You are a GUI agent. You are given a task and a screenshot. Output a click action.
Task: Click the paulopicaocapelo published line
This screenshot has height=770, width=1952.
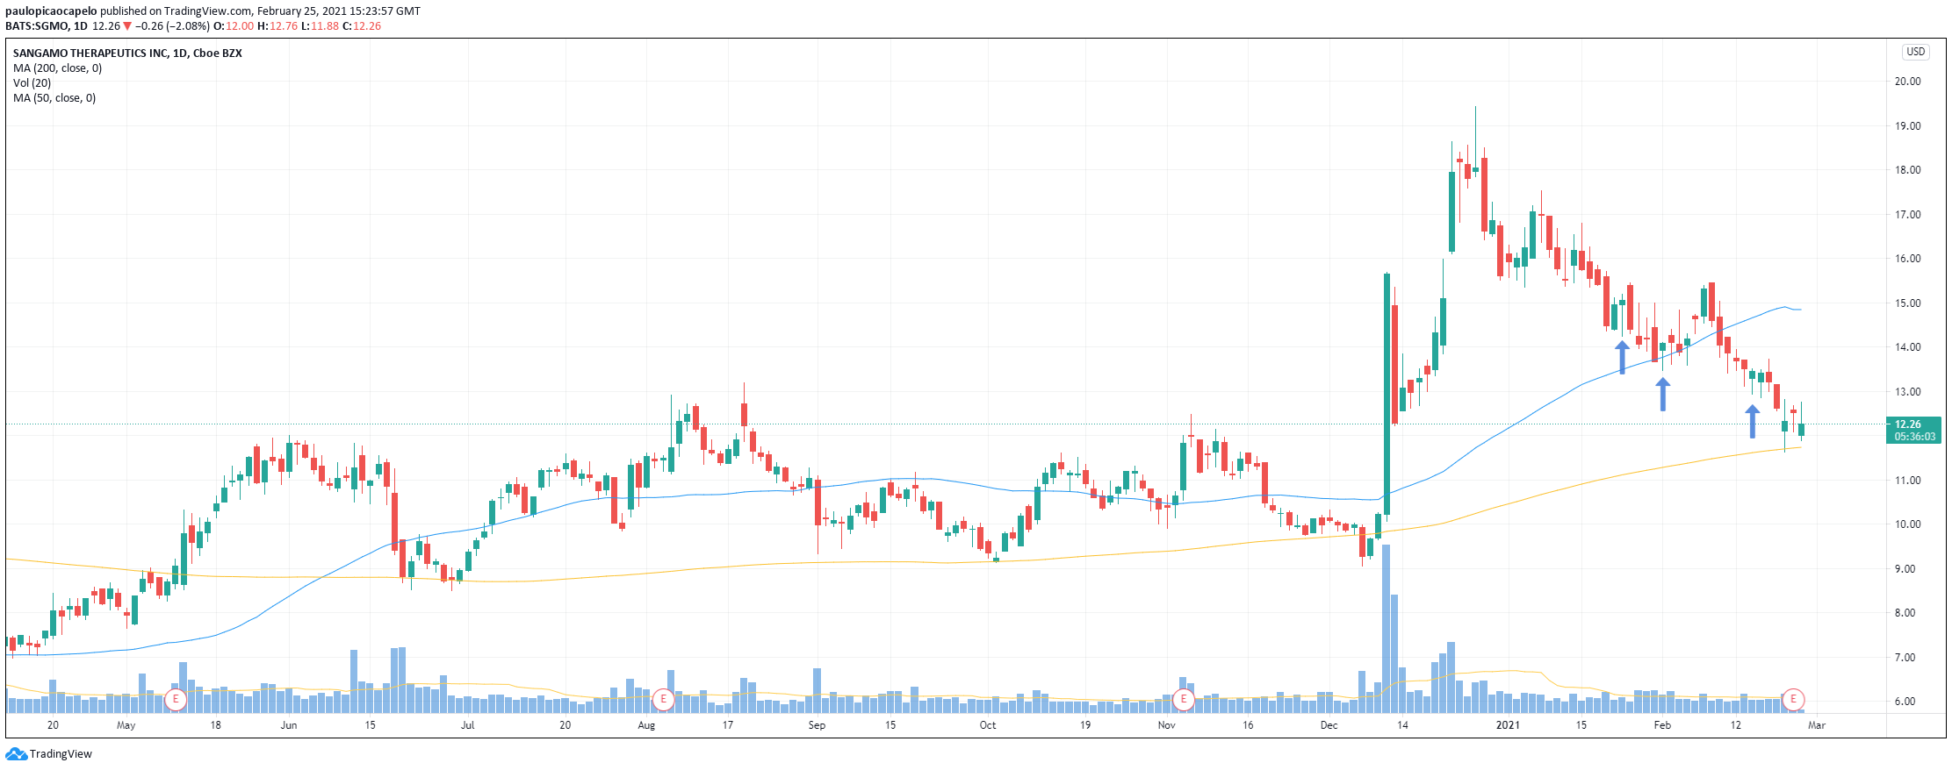pos(212,11)
